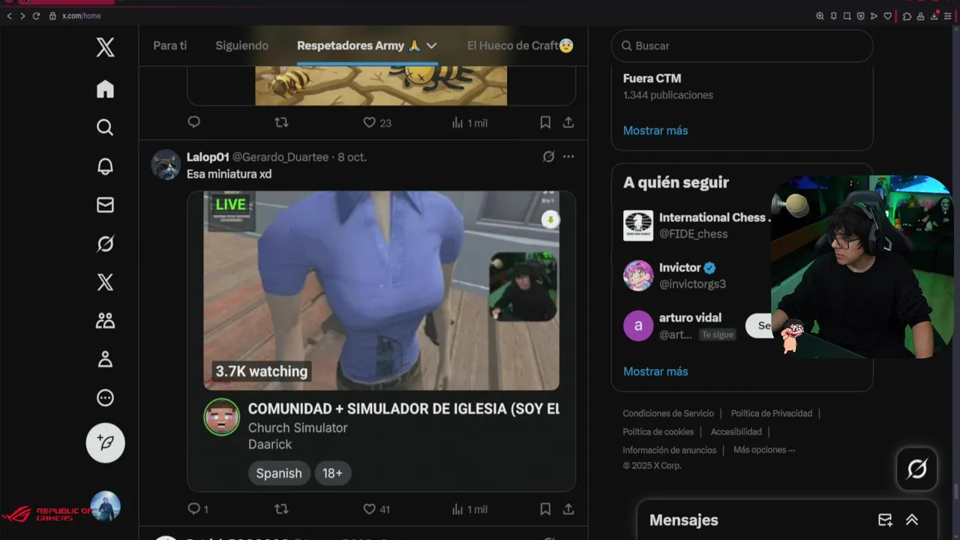Switch to Para ti tab
960x540 pixels.
coord(170,46)
